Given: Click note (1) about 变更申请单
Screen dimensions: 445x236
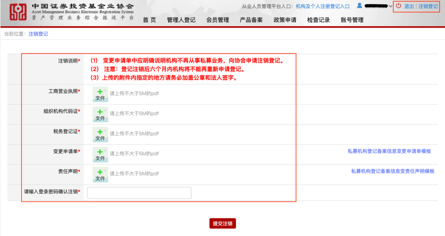Looking at the screenshot, I should click(x=187, y=61).
